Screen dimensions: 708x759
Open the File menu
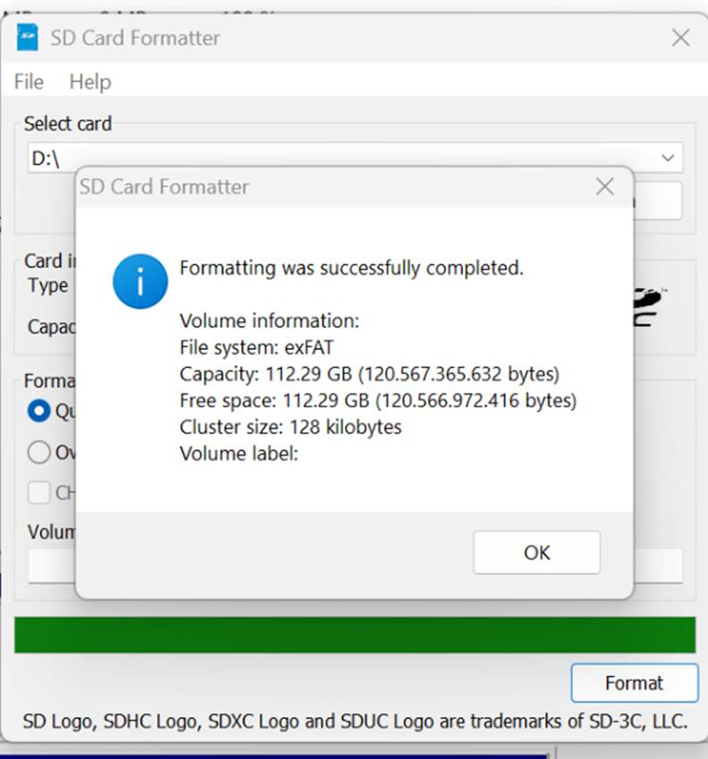pos(29,81)
